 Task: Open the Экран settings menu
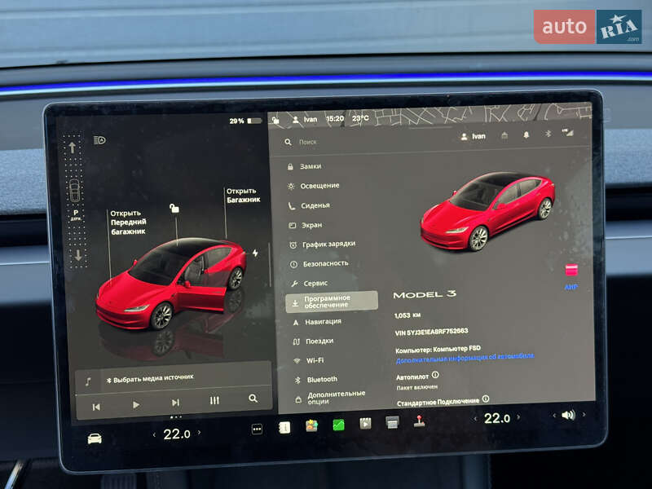306,225
